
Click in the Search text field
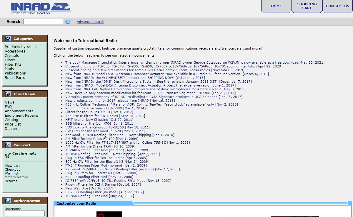(43, 22)
